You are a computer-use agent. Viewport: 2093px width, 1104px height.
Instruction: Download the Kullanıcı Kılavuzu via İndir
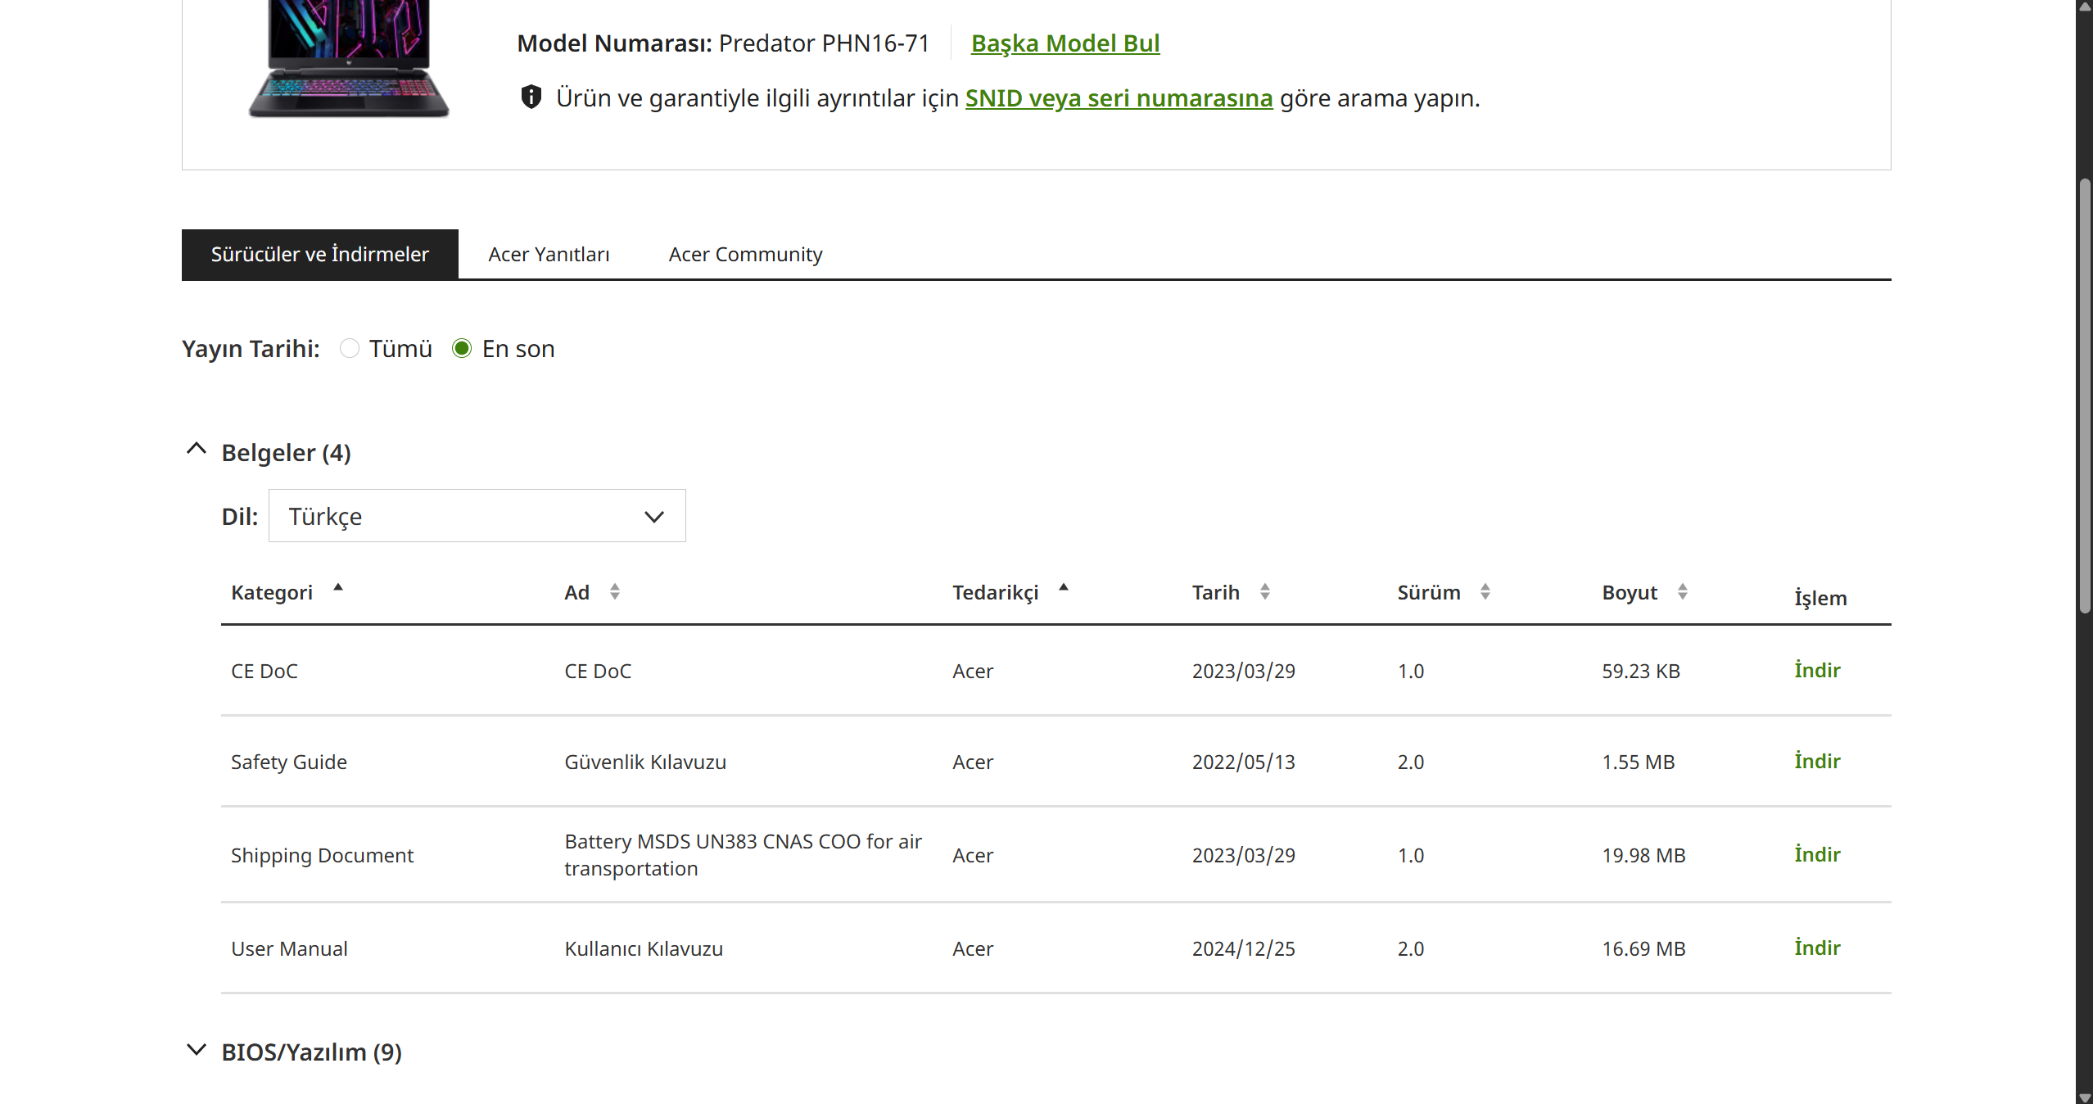(1816, 948)
